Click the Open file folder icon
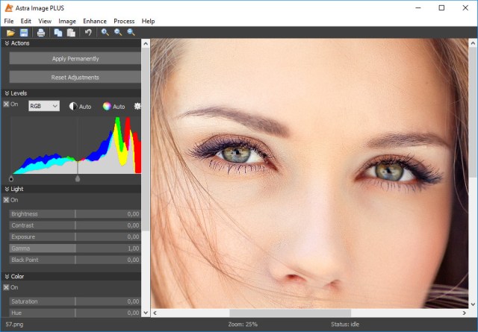 tap(10, 33)
